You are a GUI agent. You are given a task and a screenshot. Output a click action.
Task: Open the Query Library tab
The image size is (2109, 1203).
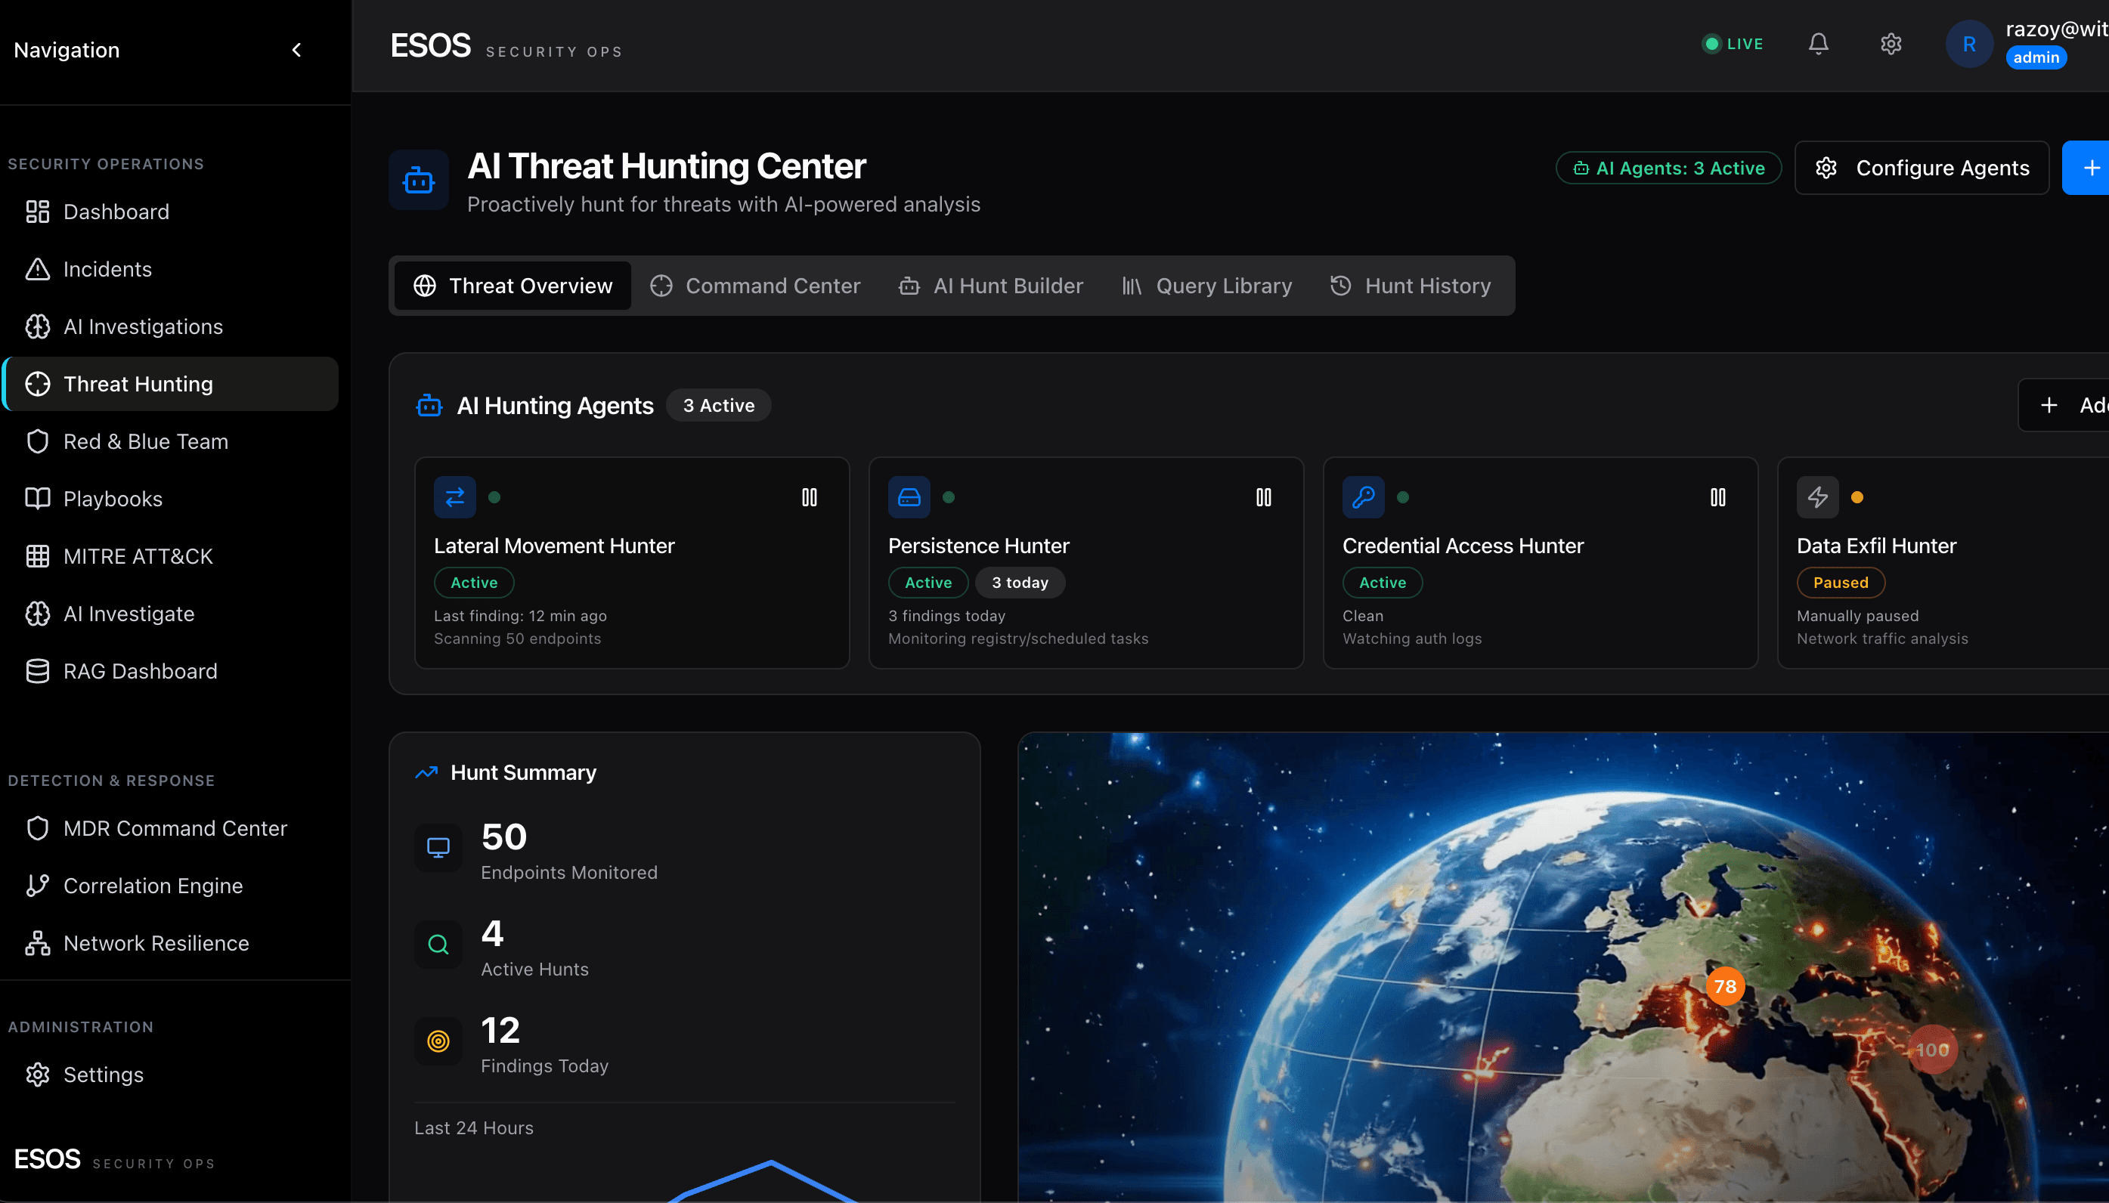1206,286
